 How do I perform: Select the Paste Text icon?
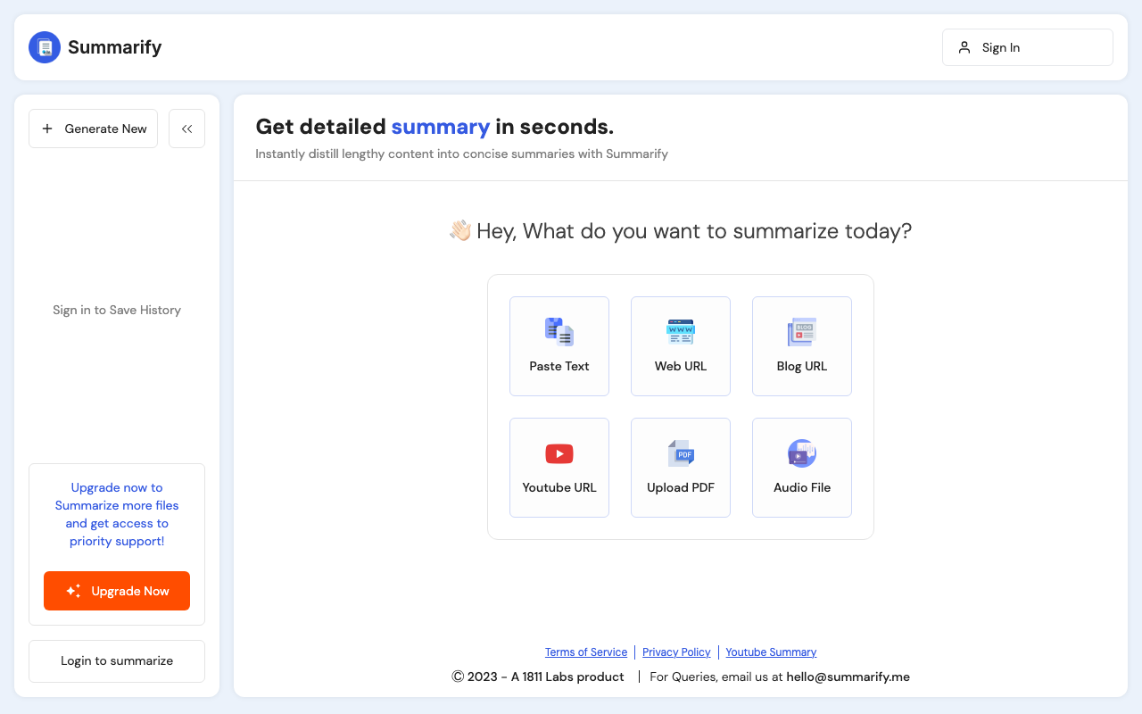(559, 332)
